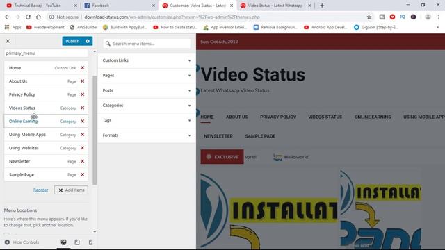
Task: Edit site title shortcut pencil
Action: pos(197,68)
